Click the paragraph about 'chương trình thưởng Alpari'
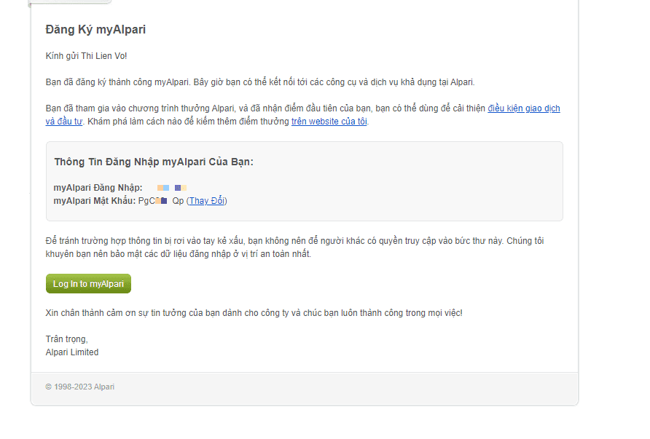This screenshot has height=439, width=650. pyautogui.click(x=302, y=115)
